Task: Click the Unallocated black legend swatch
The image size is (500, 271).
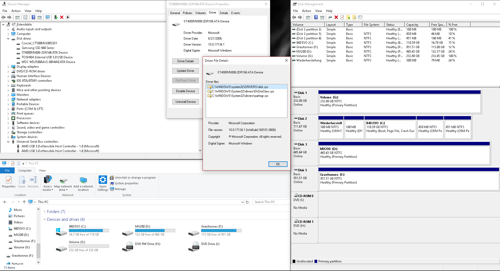Action: click(x=294, y=261)
